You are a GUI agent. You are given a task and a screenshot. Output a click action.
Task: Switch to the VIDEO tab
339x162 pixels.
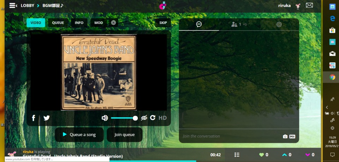[36, 23]
